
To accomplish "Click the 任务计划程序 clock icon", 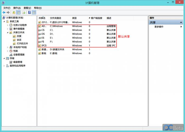I will coord(11,25).
